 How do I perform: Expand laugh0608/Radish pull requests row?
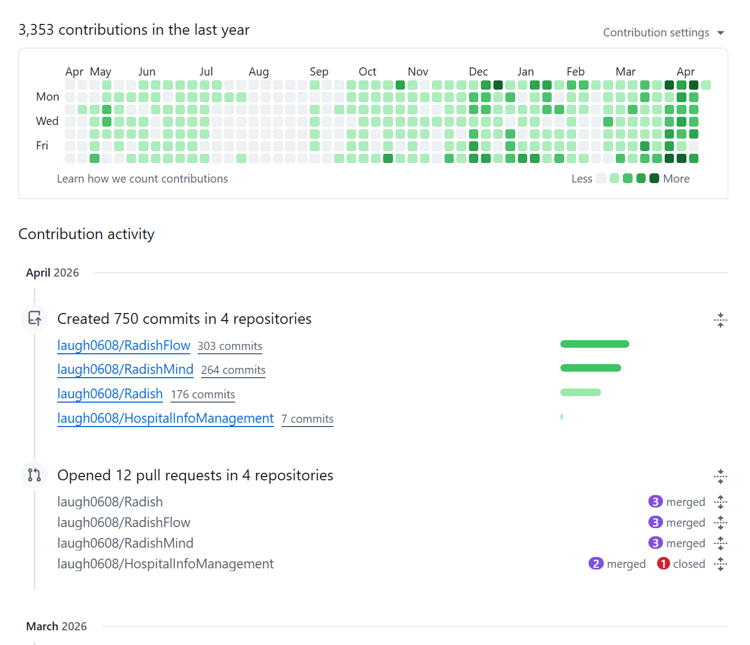coord(720,502)
